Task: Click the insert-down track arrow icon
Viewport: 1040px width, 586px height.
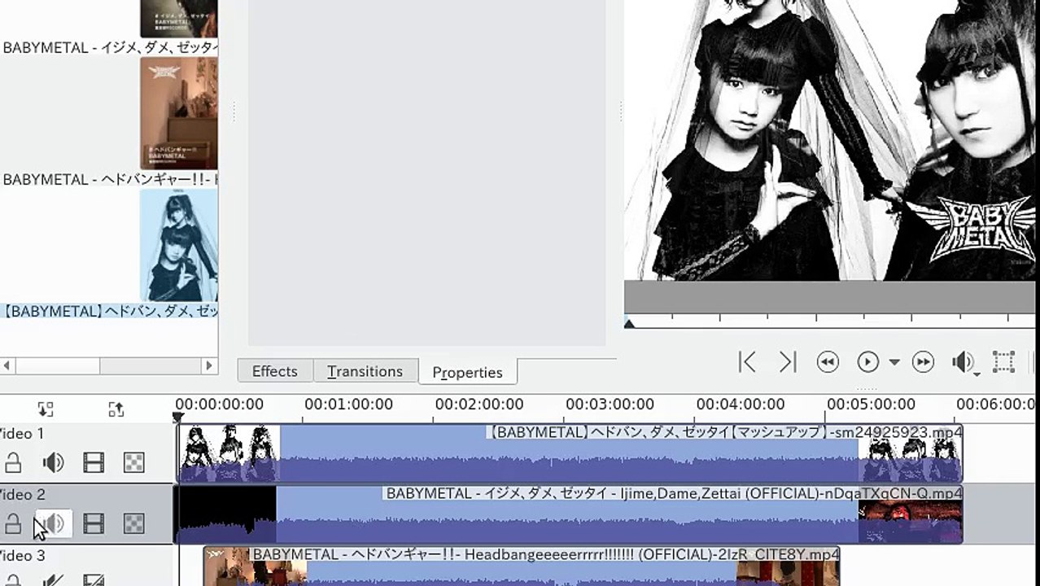Action: [46, 409]
